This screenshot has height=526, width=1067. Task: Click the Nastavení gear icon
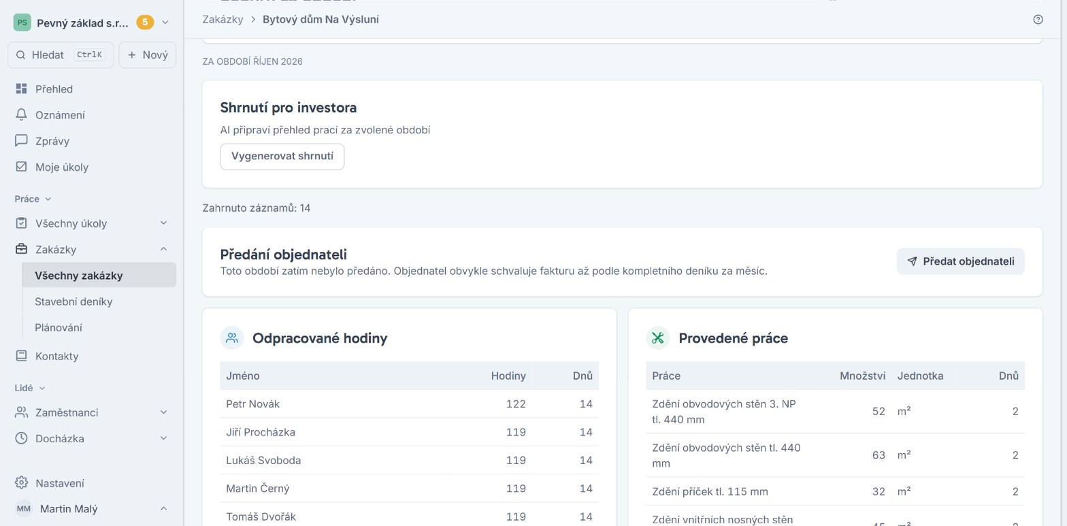pyautogui.click(x=22, y=483)
